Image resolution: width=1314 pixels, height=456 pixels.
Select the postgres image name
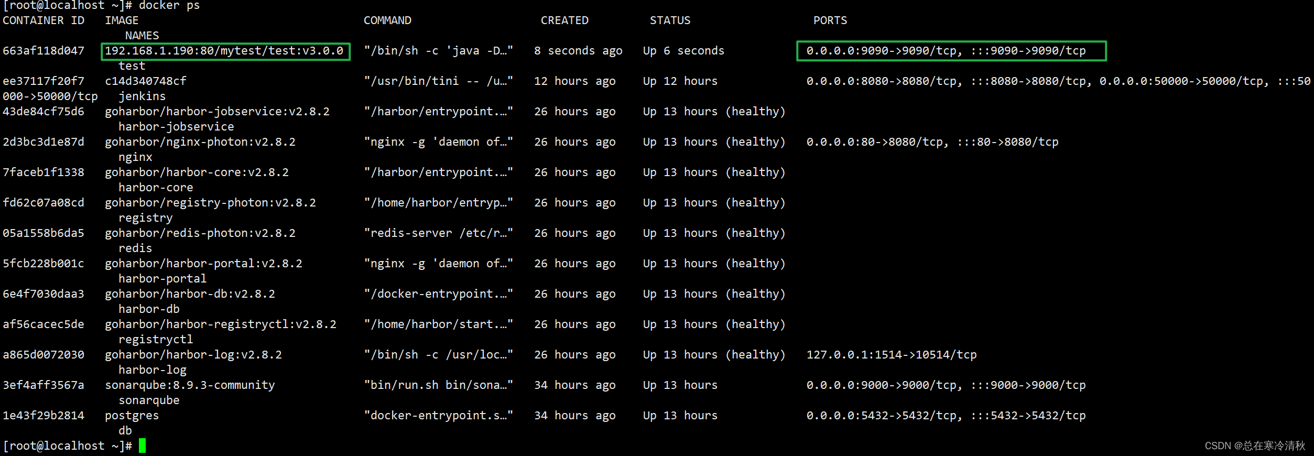click(x=132, y=416)
